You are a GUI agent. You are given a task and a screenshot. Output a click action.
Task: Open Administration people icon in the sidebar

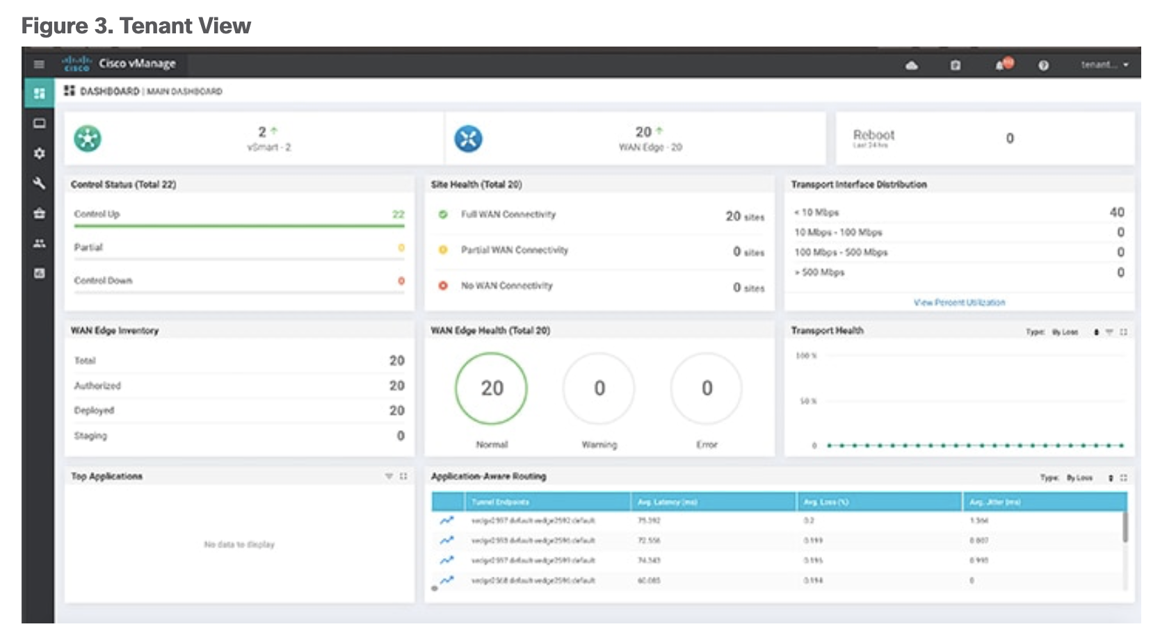[39, 243]
